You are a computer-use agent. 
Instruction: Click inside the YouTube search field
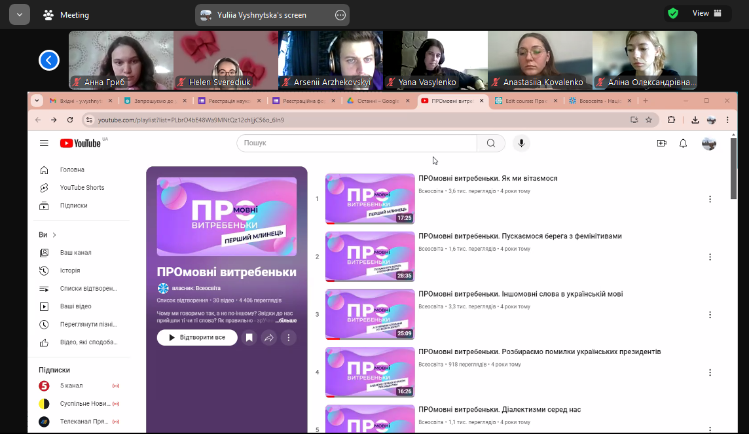pyautogui.click(x=357, y=143)
